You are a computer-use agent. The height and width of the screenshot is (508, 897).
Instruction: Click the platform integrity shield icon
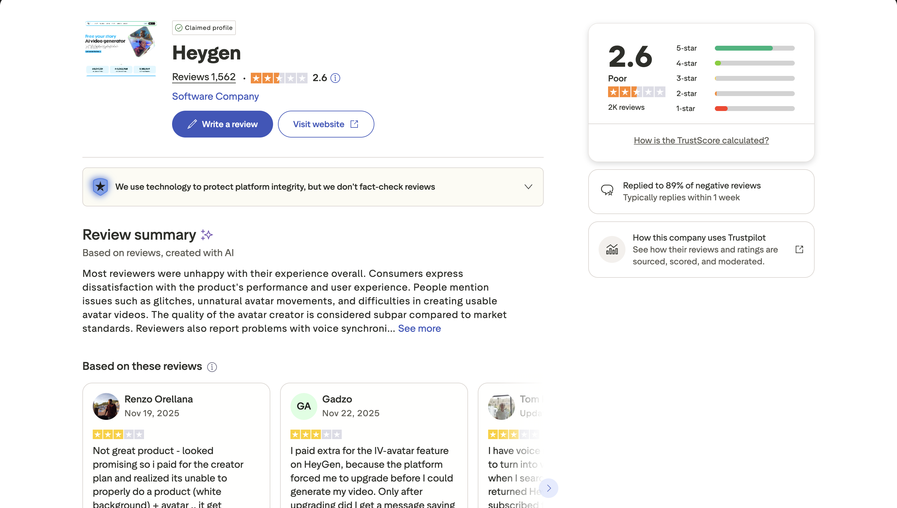(100, 187)
